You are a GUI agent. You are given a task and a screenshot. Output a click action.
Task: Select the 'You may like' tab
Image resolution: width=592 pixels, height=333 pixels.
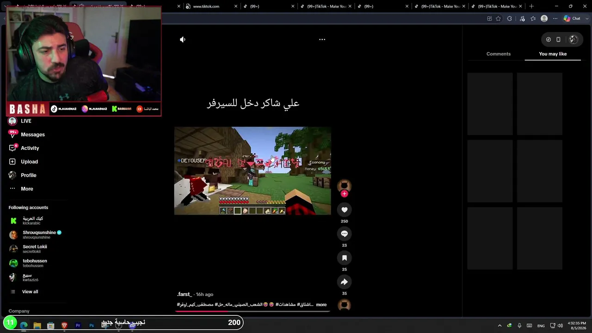[553, 54]
